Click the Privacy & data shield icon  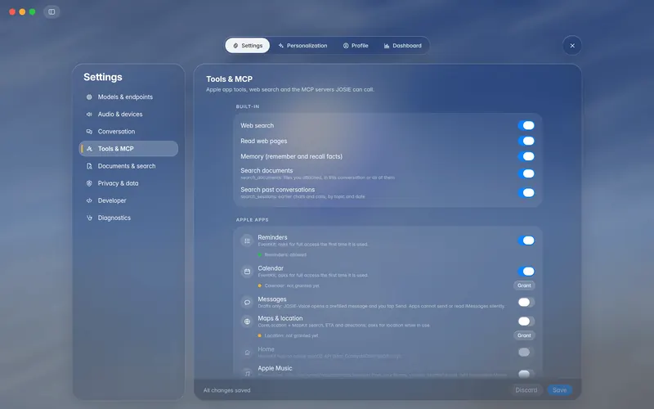click(89, 183)
